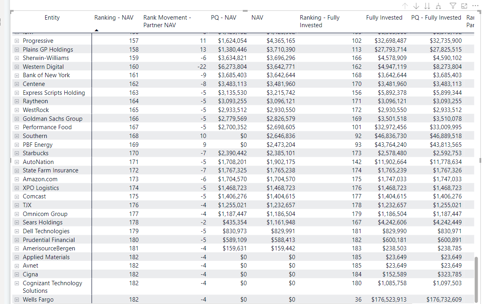Click the Ranking - Fully Invested header
This screenshot has height=304, width=486.
pyautogui.click(x=320, y=21)
